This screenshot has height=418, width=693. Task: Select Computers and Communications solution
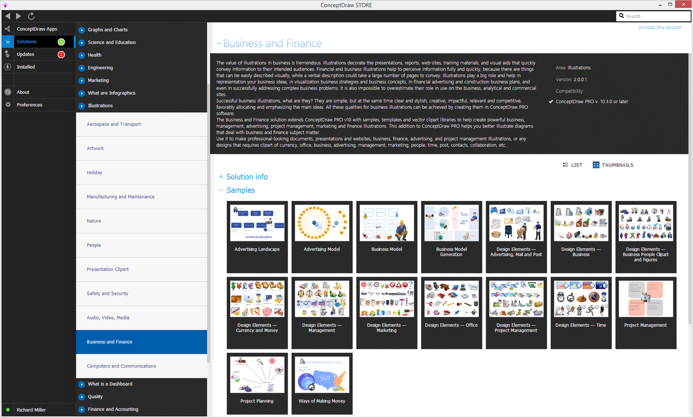click(141, 366)
